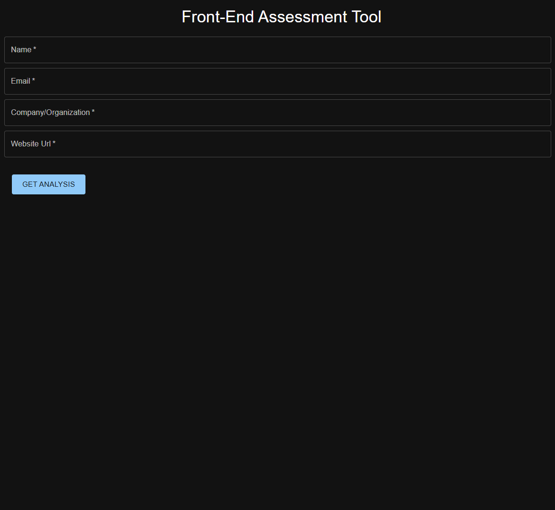Click the word "Assessment" in the page title
This screenshot has height=510, width=555.
point(302,17)
